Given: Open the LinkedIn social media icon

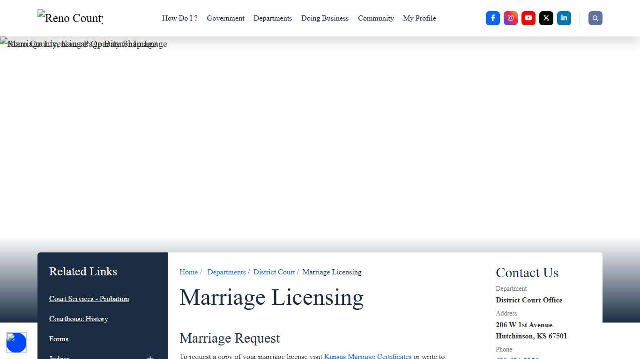Looking at the screenshot, I should click(x=564, y=18).
